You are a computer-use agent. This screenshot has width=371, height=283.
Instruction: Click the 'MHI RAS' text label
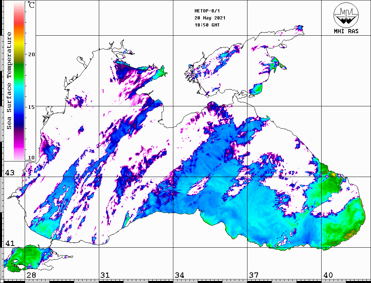346,31
